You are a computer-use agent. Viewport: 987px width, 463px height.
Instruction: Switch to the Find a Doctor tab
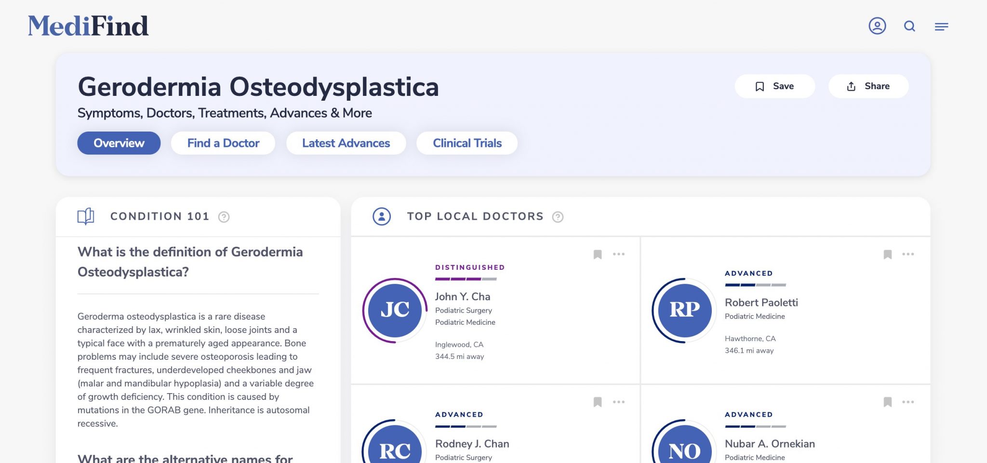pos(223,143)
